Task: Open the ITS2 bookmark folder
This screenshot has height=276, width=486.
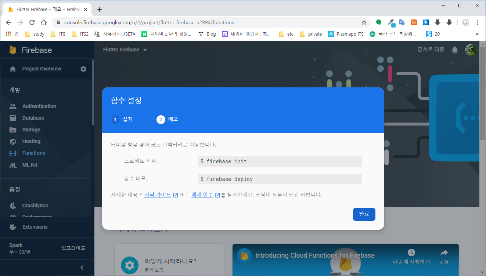Action: pyautogui.click(x=80, y=34)
